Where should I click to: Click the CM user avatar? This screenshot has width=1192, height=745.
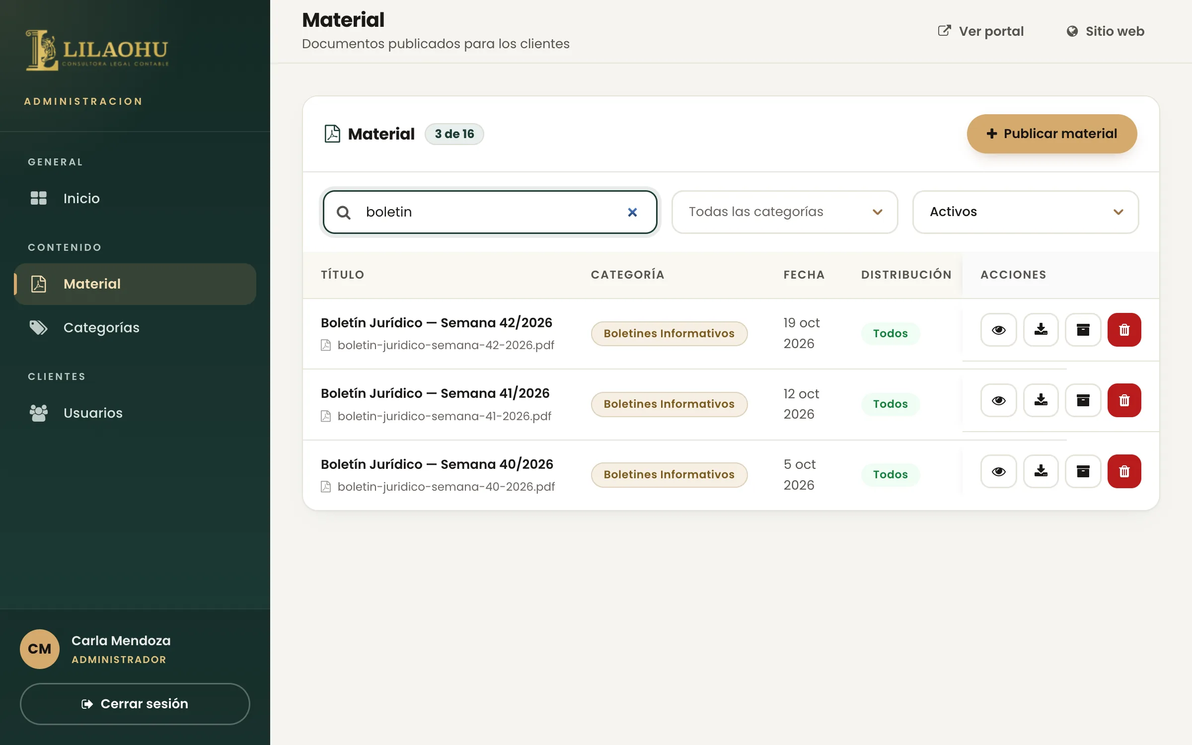click(40, 649)
